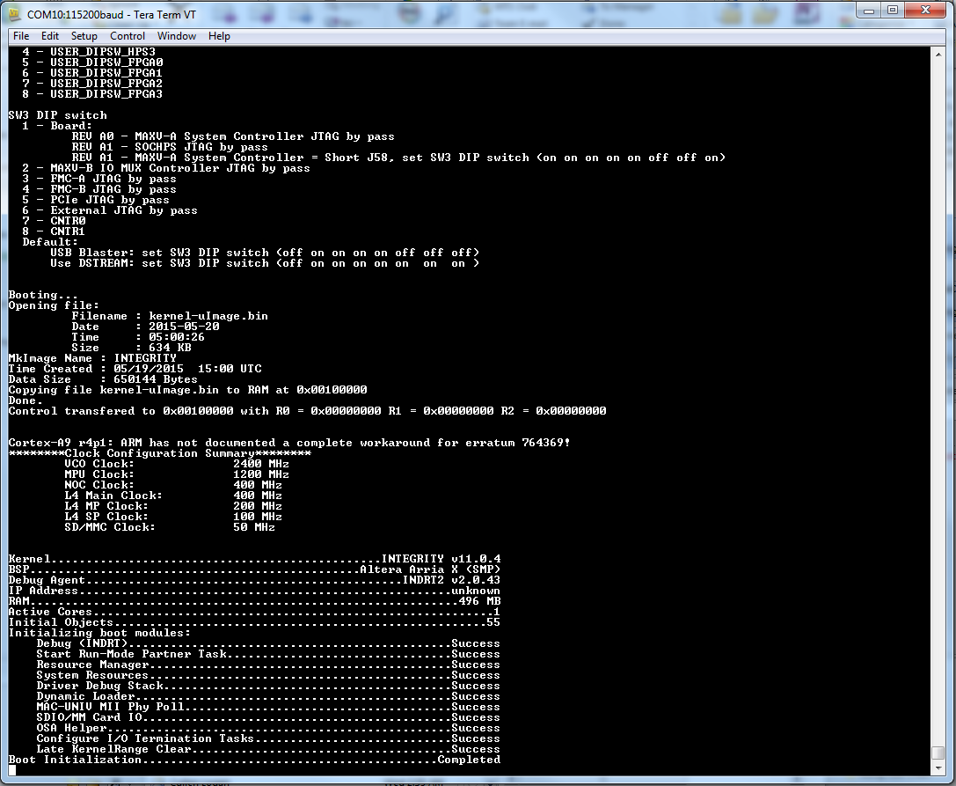Click the 'Configure I/O Termination Tasks' line
Screen dimensions: 956x786
pyautogui.click(x=268, y=738)
